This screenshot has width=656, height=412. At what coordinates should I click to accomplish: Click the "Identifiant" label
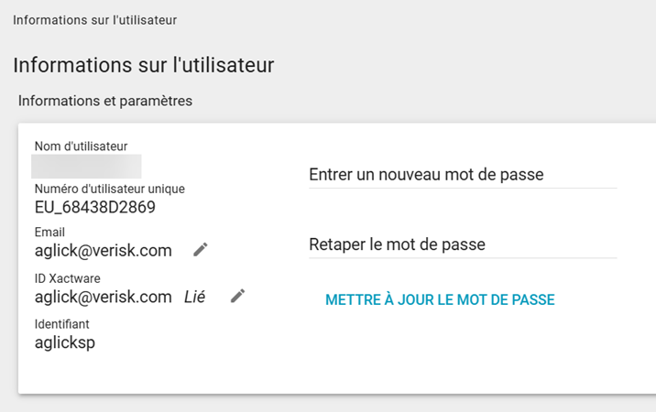point(61,324)
